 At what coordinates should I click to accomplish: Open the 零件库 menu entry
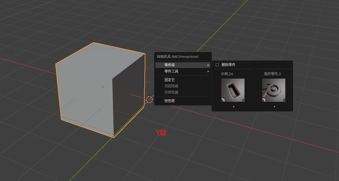172,65
